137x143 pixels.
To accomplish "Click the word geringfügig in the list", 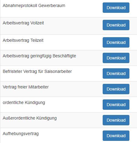I will (x=41, y=56).
